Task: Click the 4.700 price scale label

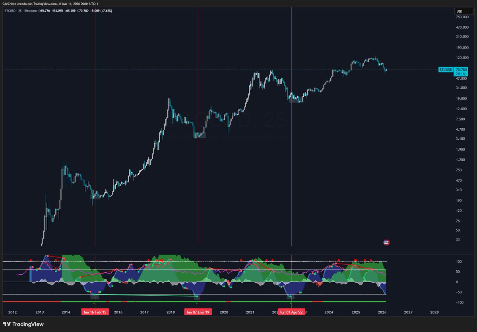Action: [460, 129]
